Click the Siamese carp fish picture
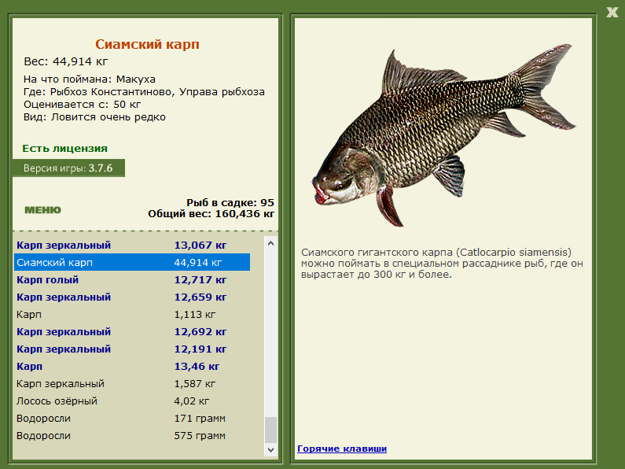This screenshot has height=469, width=625. click(x=443, y=135)
